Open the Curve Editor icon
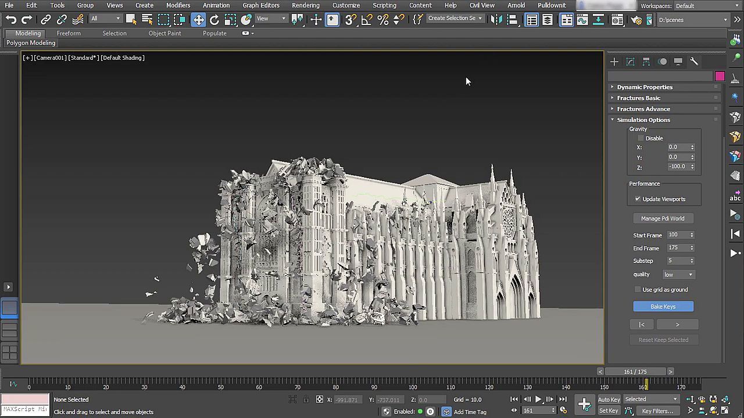This screenshot has width=744, height=418. 582,20
